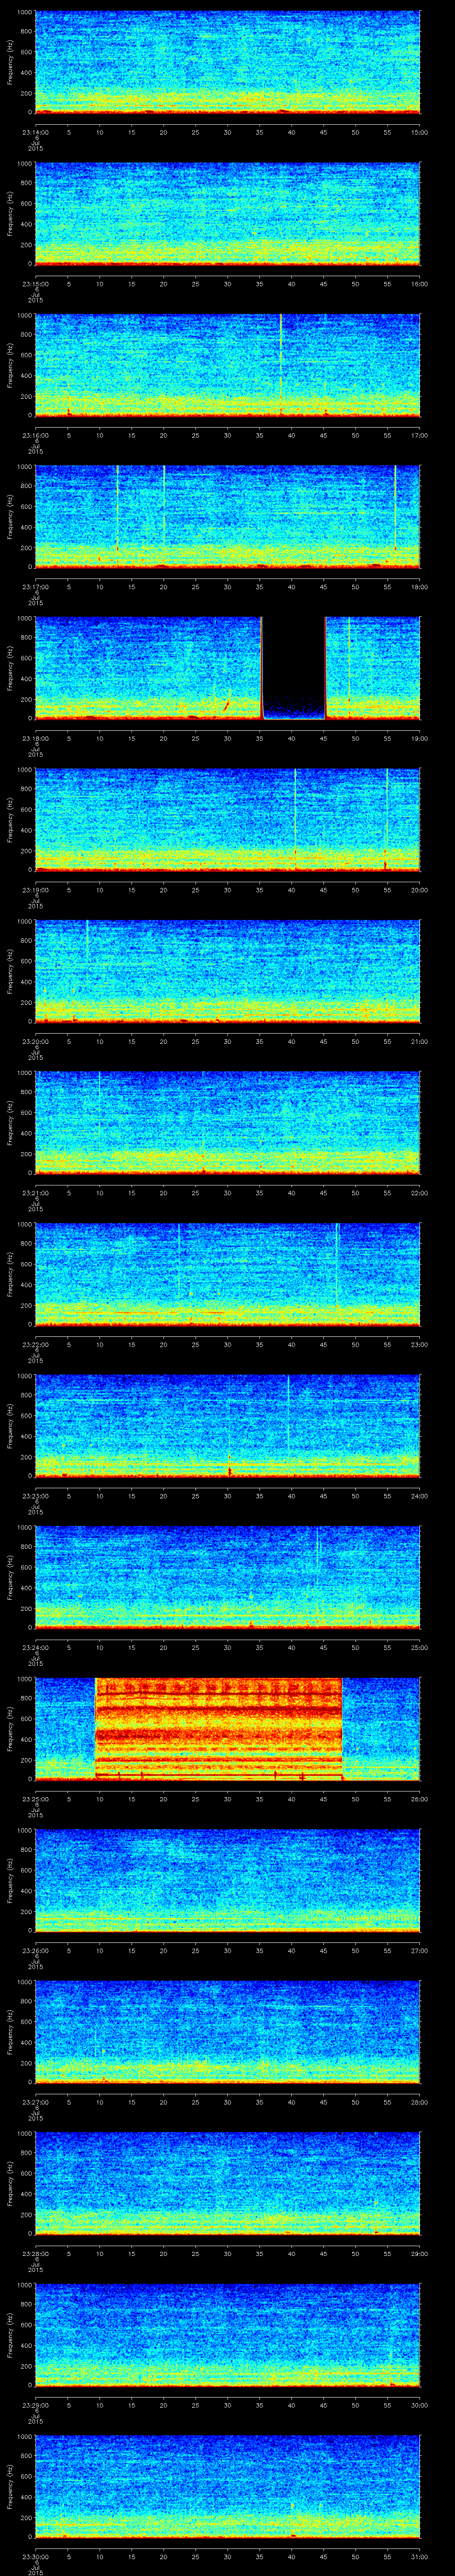Viewport: 455px width, 2576px height.
Task: Click the 23:16:00 start time label
Action: coord(35,435)
